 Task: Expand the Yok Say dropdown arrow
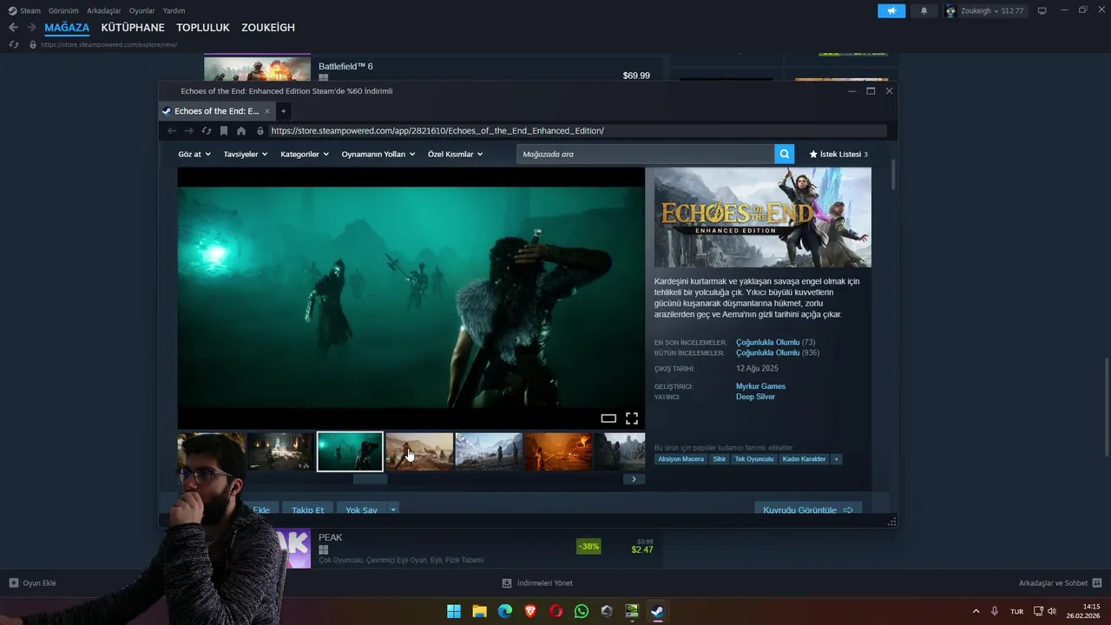click(393, 510)
